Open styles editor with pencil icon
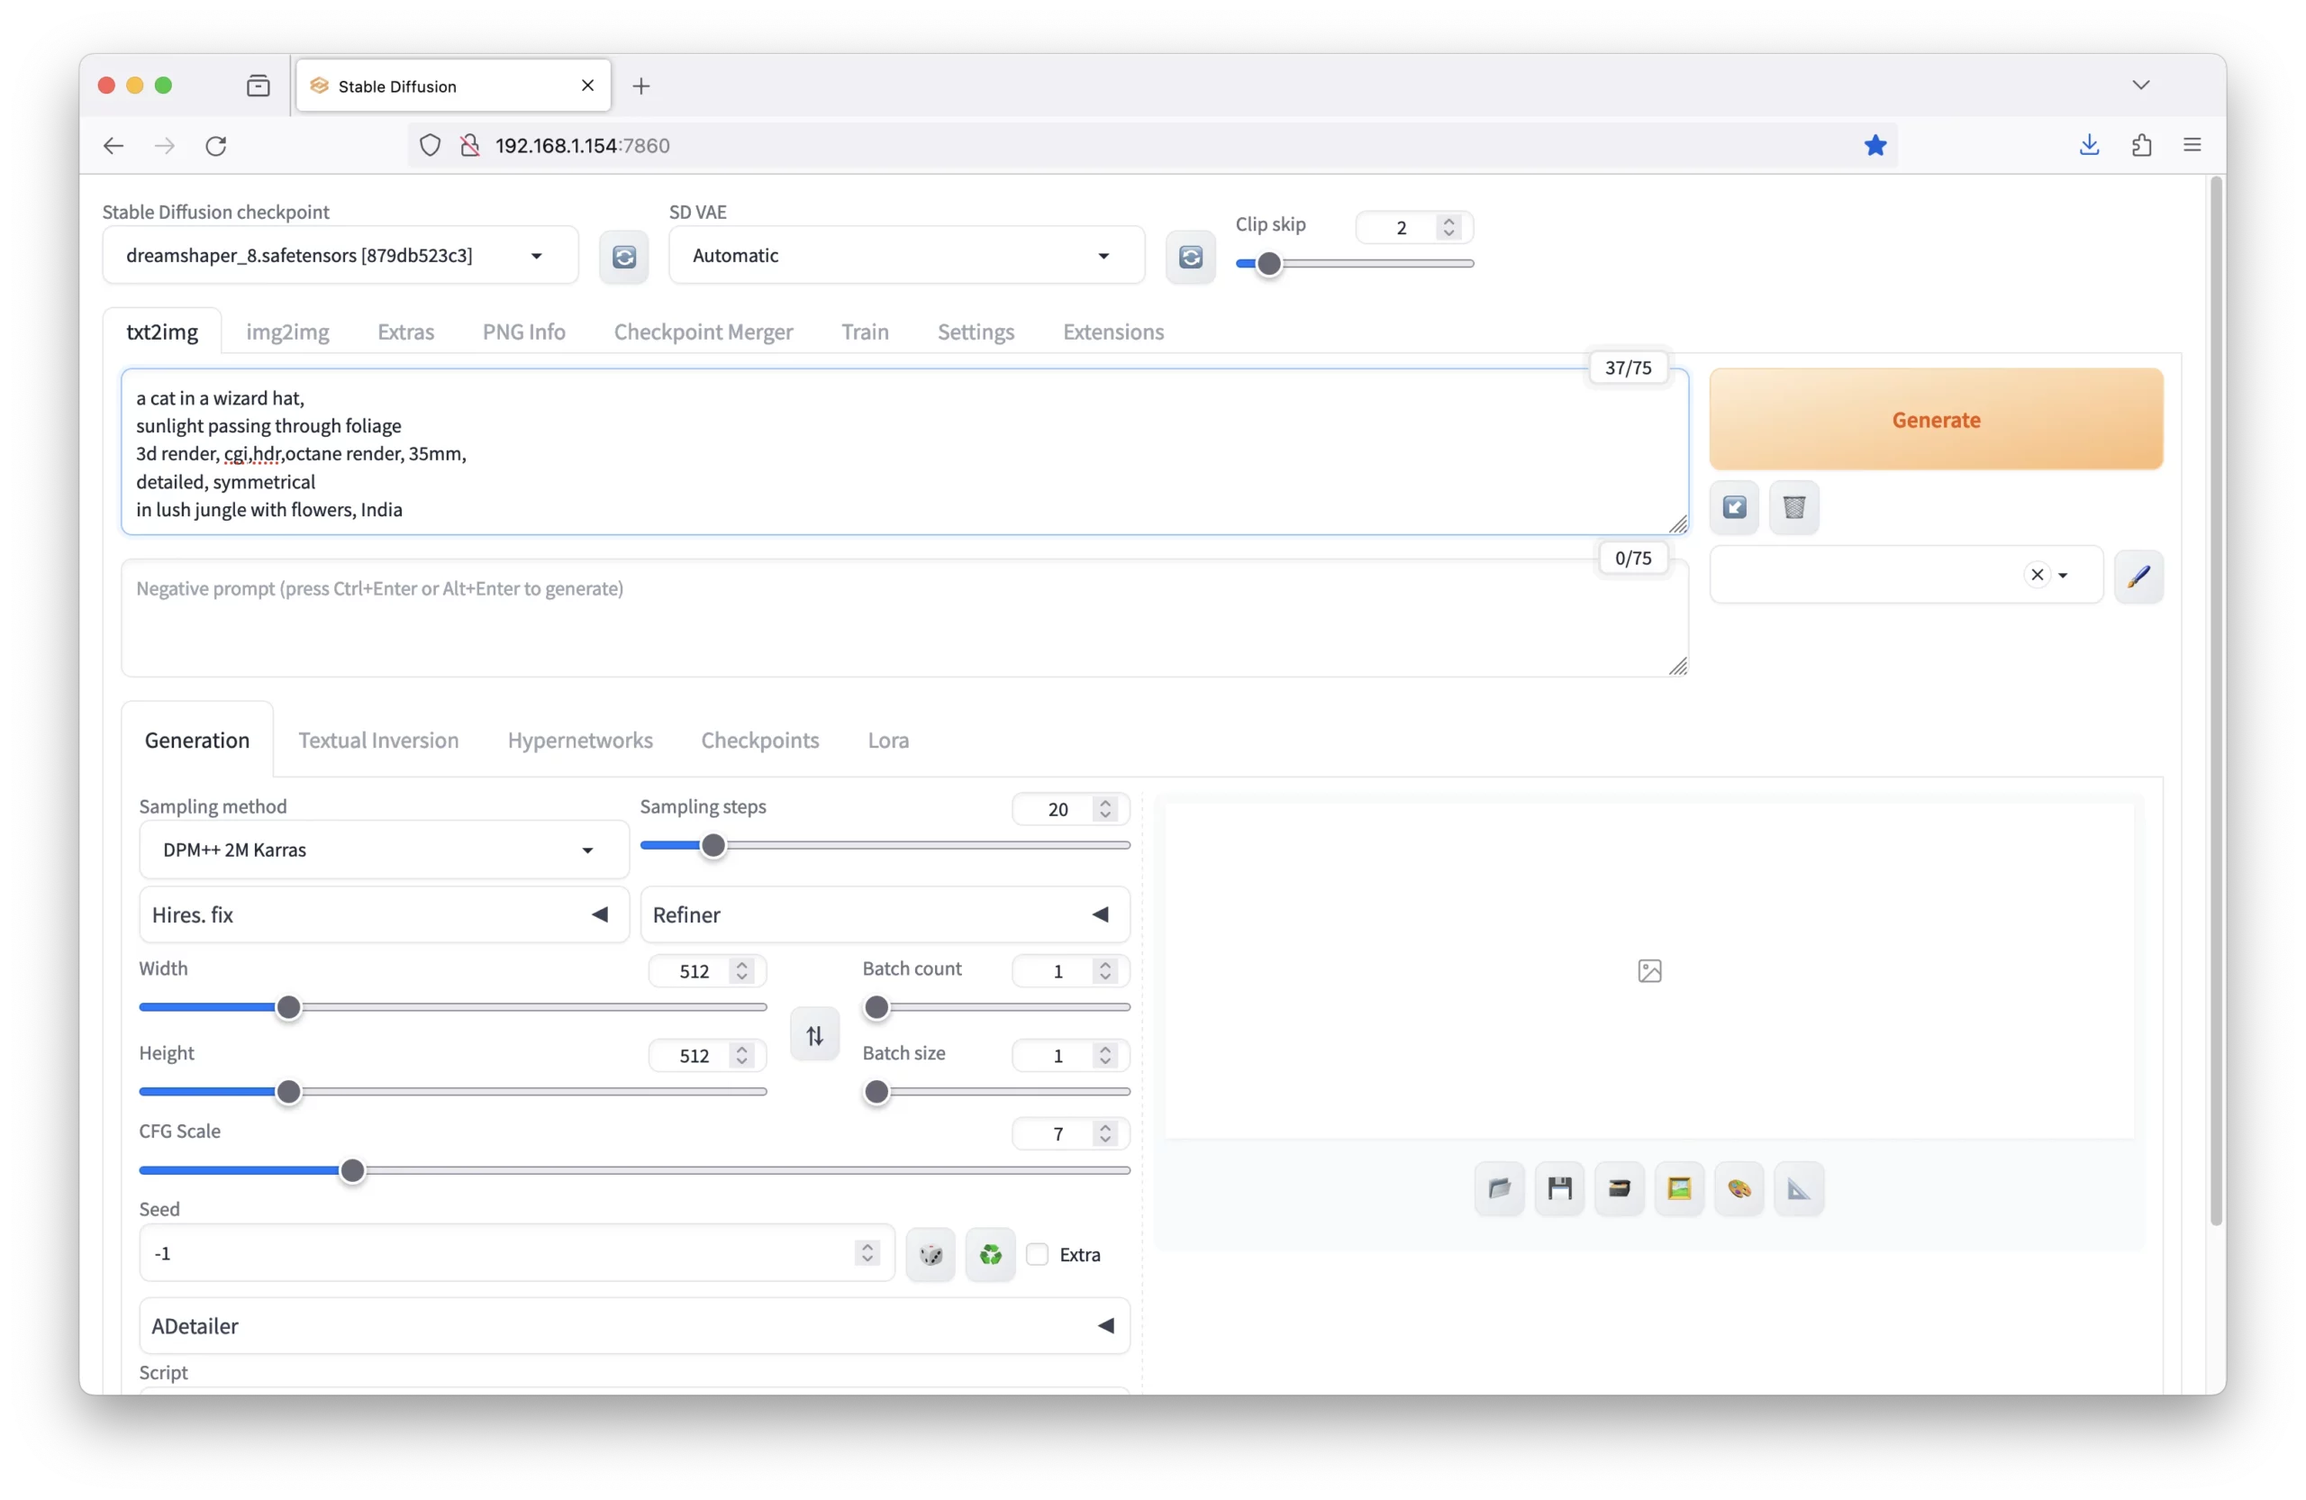This screenshot has height=1500, width=2306. click(x=2138, y=576)
